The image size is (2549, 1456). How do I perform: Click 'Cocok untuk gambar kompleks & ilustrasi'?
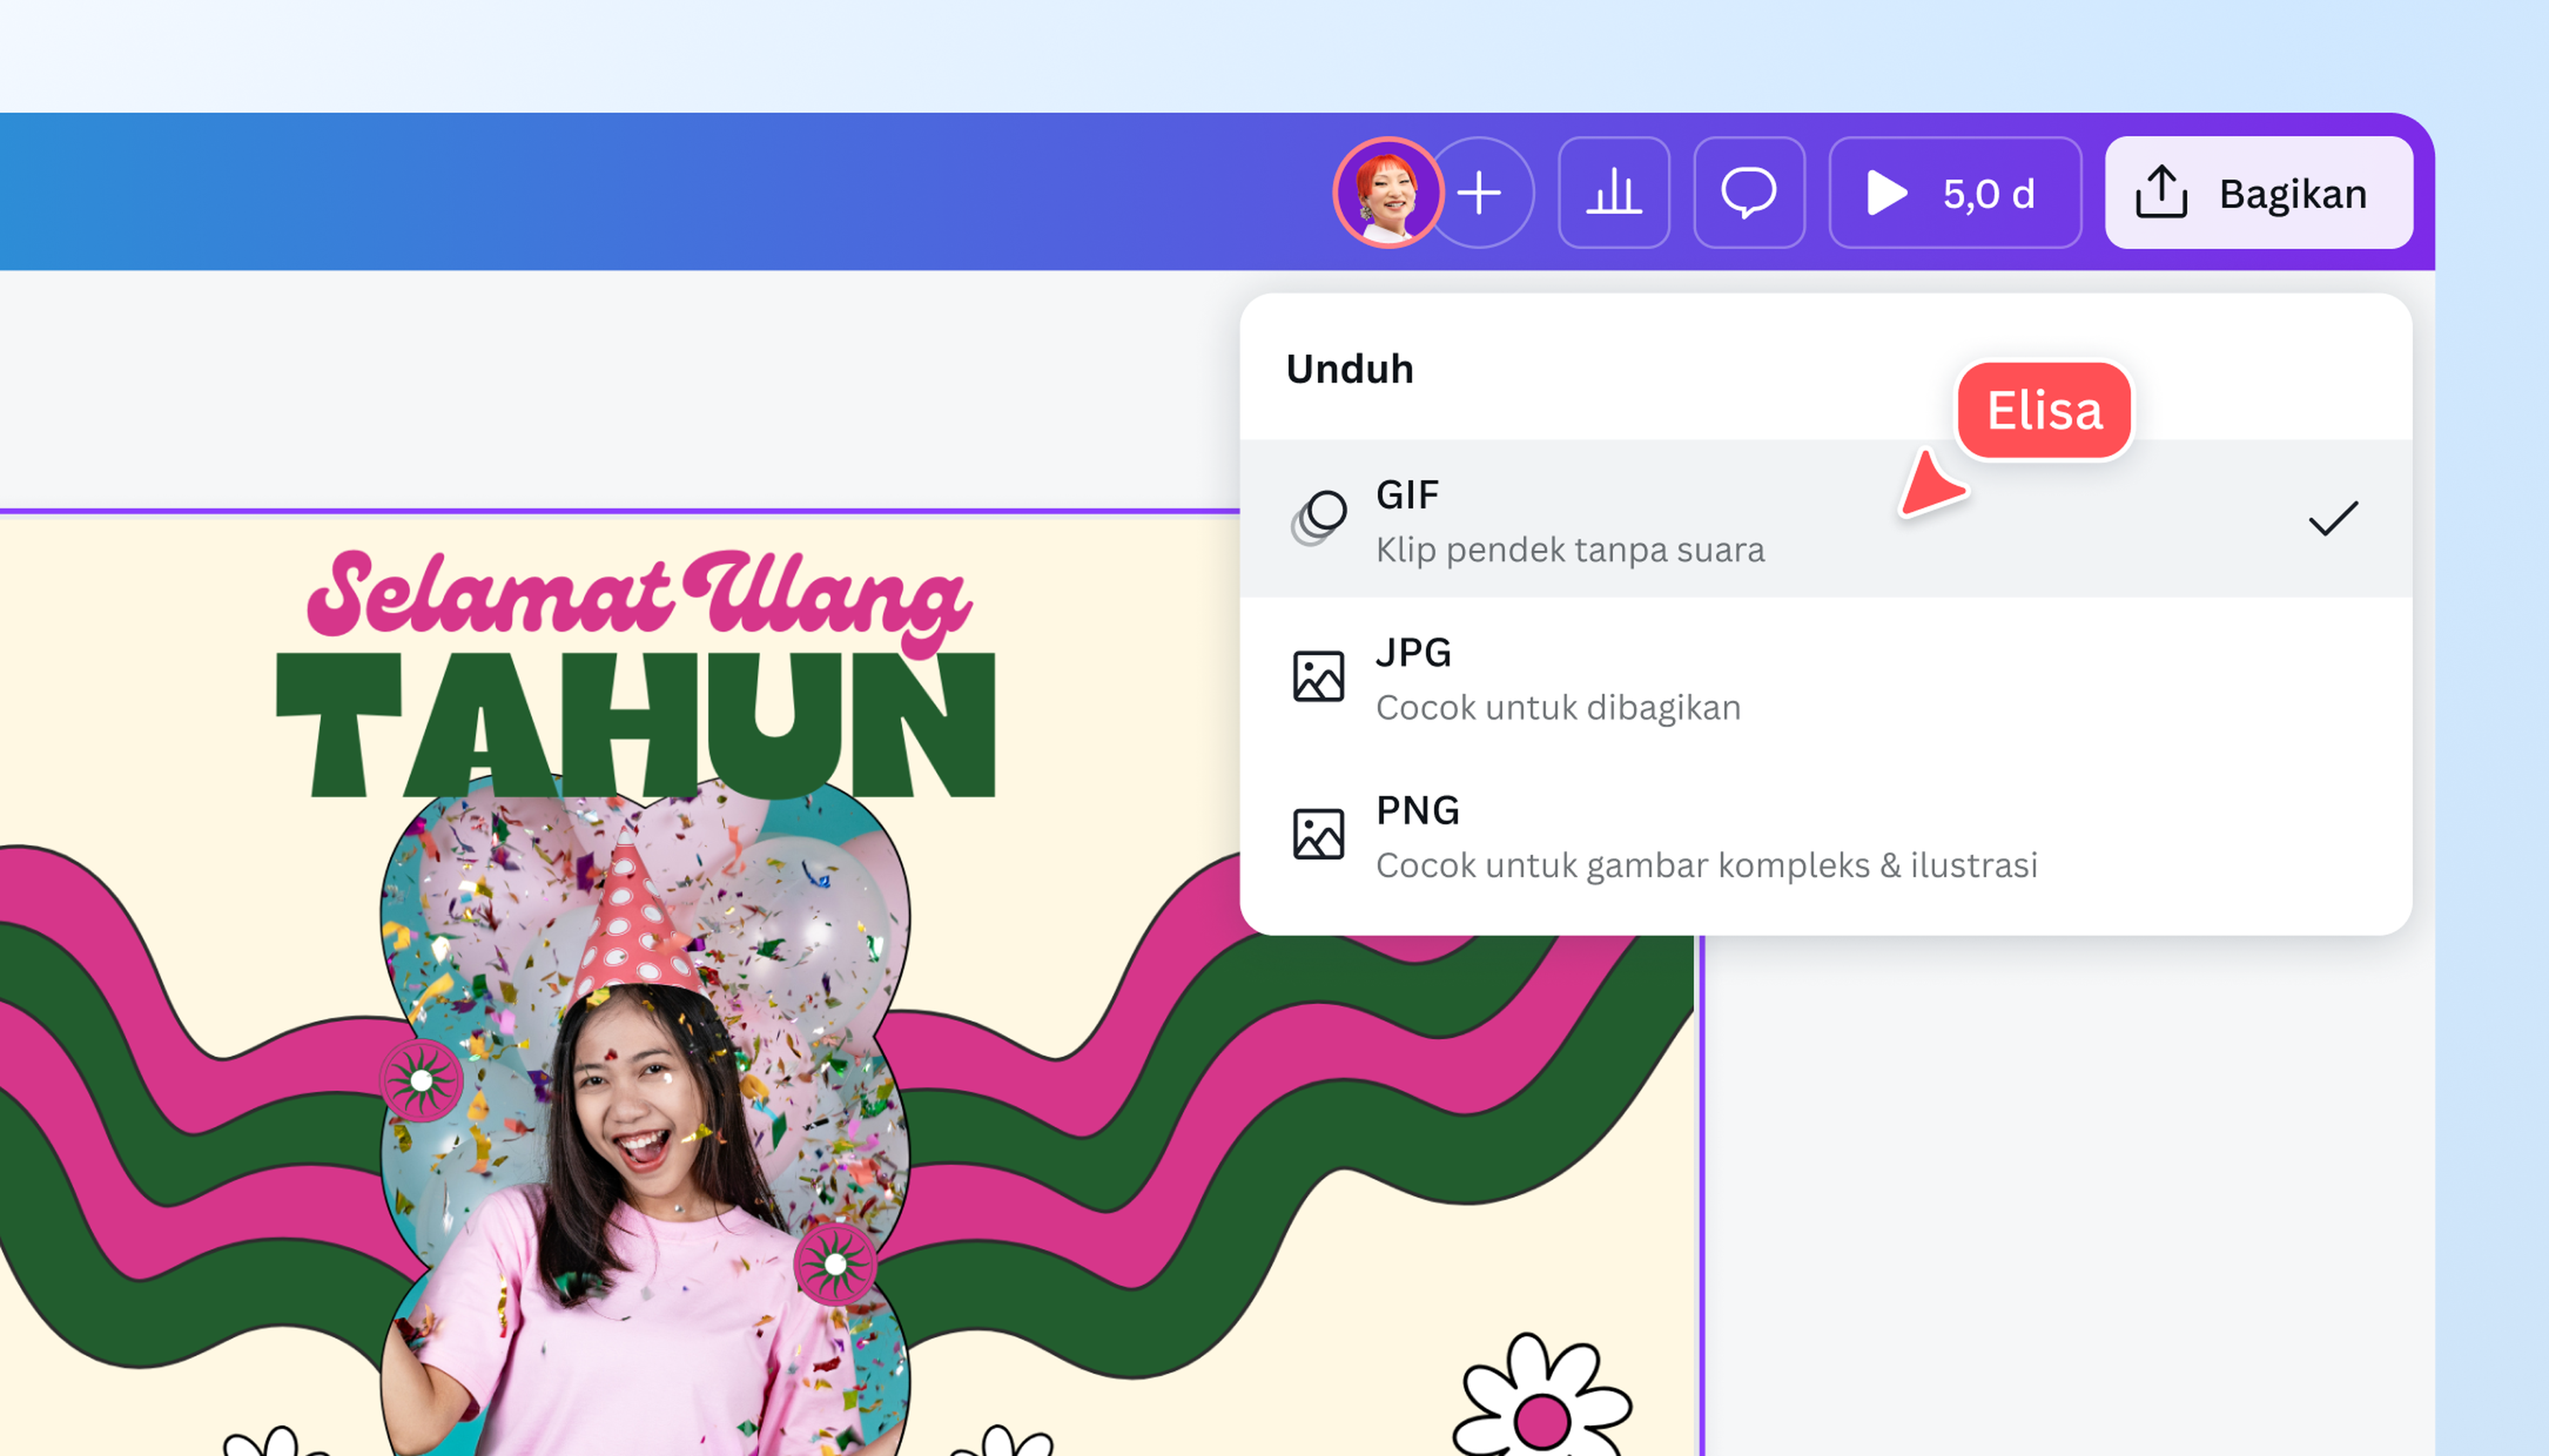click(1707, 865)
